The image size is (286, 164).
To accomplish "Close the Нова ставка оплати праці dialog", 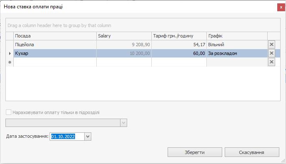I will point(281,7).
